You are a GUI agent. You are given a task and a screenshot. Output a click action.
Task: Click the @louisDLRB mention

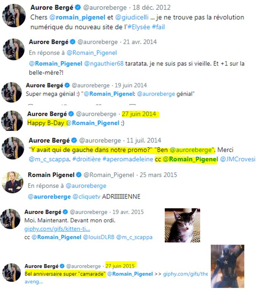[99, 237]
